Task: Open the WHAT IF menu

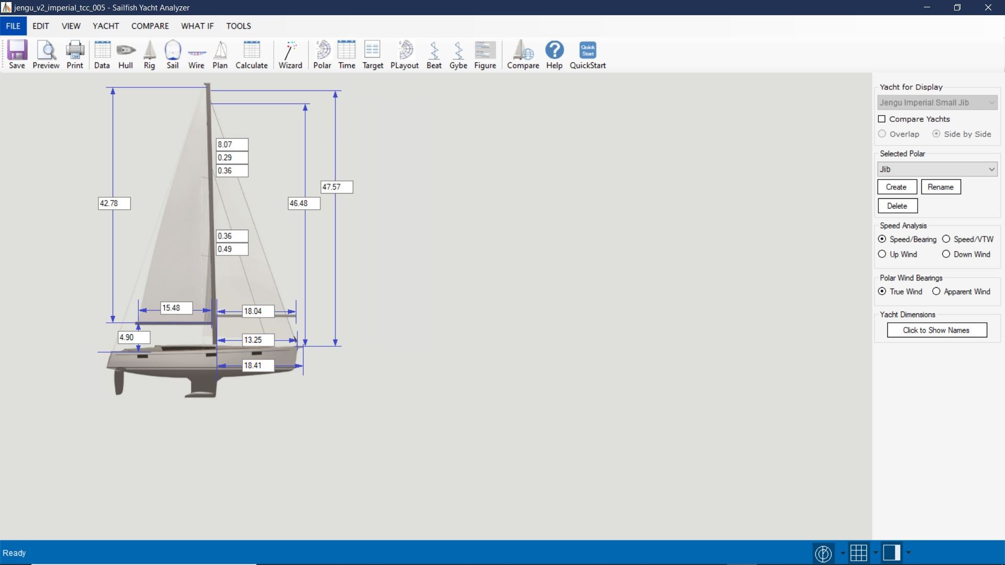Action: coord(197,26)
